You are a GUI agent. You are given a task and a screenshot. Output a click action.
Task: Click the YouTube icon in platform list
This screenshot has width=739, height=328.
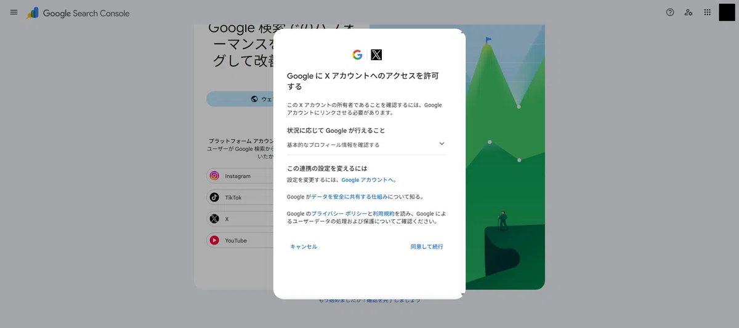coord(214,240)
